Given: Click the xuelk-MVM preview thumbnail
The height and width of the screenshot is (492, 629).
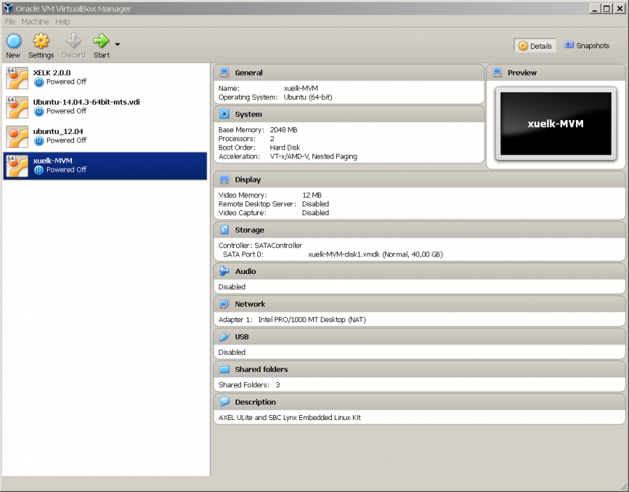Looking at the screenshot, I should pyautogui.click(x=555, y=124).
